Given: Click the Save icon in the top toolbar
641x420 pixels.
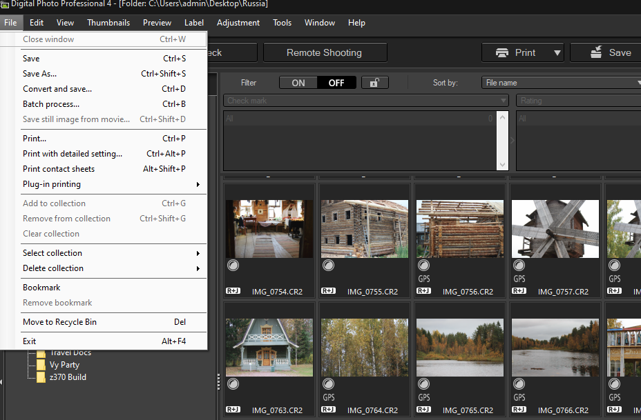Looking at the screenshot, I should pos(595,52).
